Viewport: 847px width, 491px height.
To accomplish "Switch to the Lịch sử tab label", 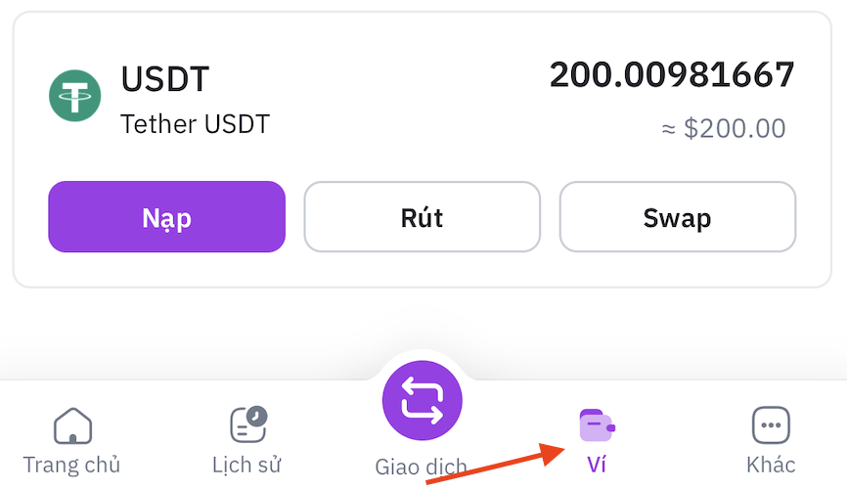I will 246,465.
